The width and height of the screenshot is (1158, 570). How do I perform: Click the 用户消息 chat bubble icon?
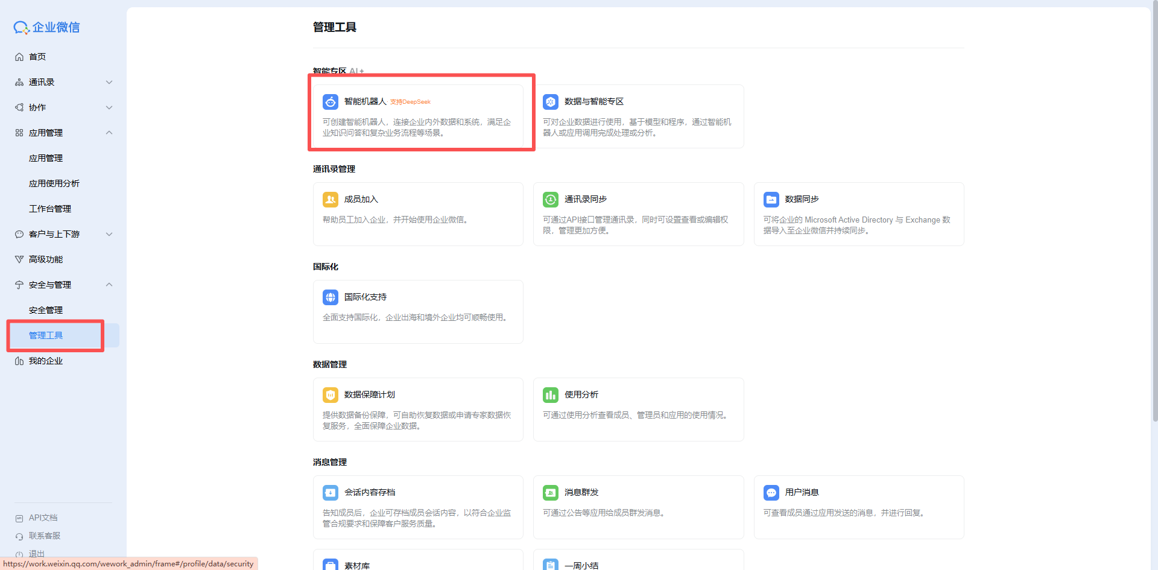pyautogui.click(x=771, y=492)
